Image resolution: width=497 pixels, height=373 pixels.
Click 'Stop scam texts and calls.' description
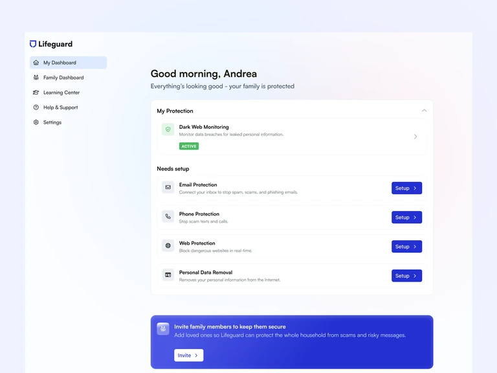tap(203, 221)
